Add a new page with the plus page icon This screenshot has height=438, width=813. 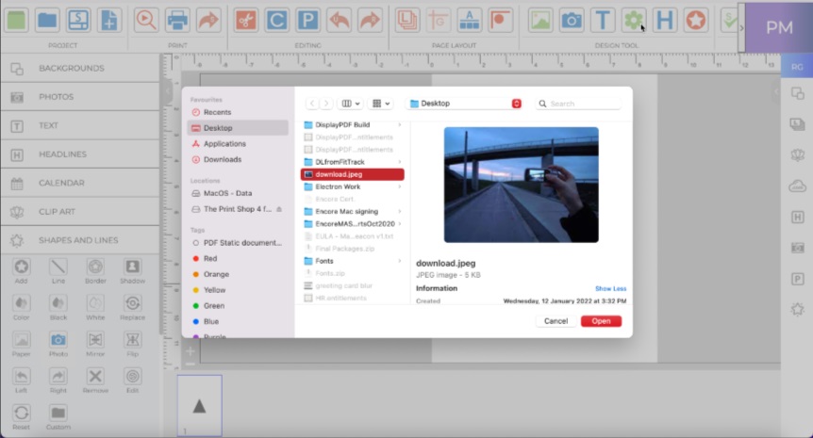point(109,21)
